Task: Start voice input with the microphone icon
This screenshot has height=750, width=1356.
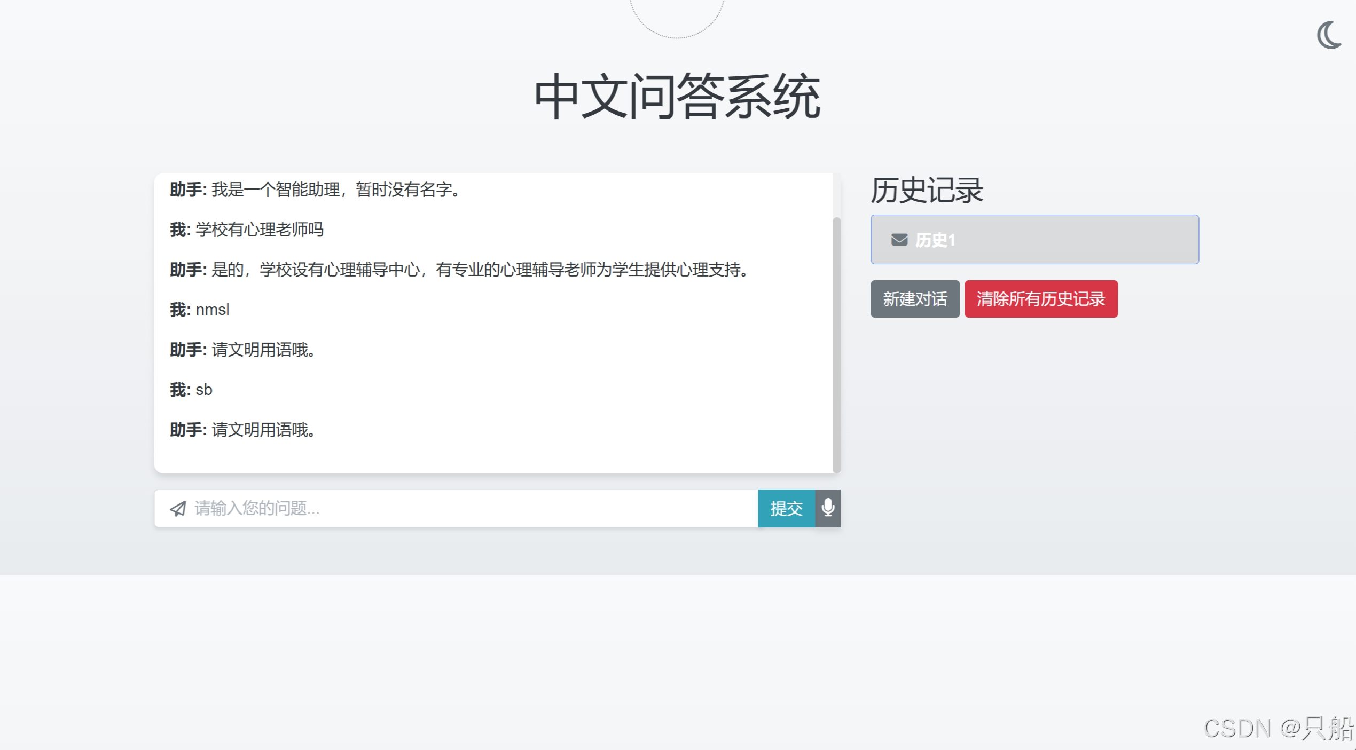Action: 828,508
